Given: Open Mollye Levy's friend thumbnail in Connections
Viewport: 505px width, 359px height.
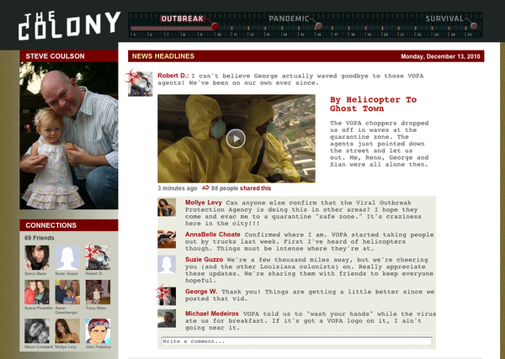Looking at the screenshot, I should (67, 331).
